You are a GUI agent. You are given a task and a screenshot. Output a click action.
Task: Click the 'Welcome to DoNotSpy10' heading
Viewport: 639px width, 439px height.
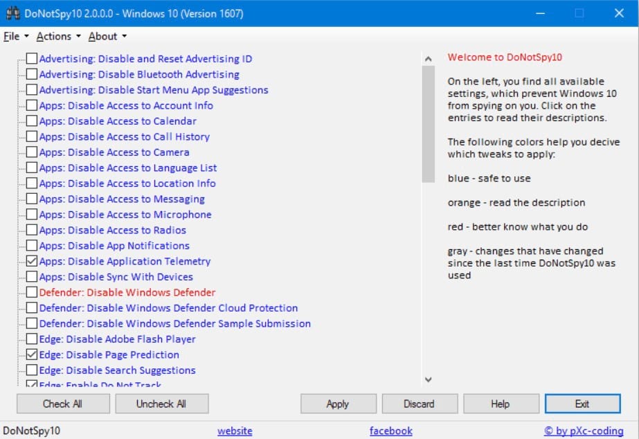505,57
